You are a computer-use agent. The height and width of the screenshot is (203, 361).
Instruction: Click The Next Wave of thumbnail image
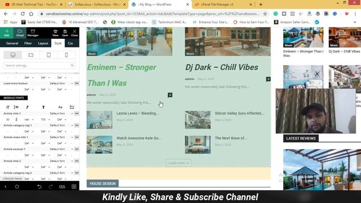(198, 144)
